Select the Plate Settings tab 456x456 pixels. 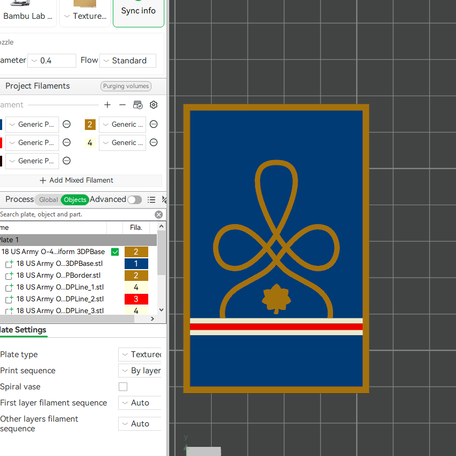point(23,330)
